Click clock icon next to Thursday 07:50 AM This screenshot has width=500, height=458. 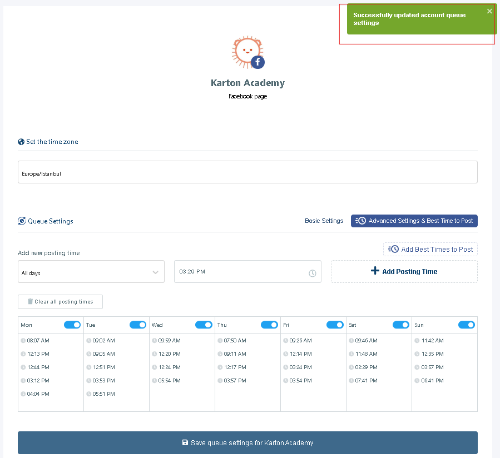220,340
